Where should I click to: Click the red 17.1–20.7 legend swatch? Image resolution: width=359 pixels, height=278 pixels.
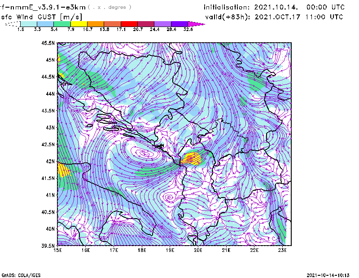129,24
